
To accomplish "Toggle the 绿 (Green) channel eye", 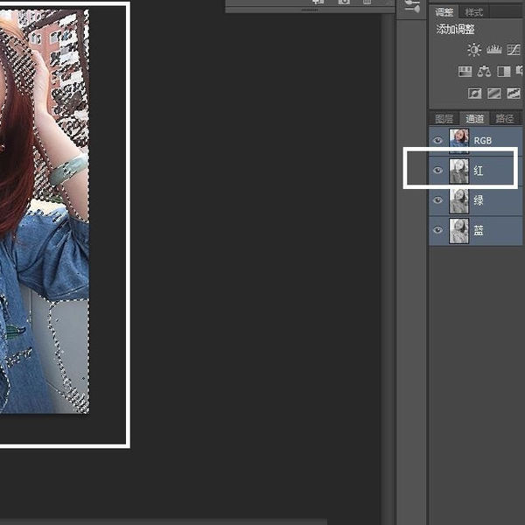I will [437, 200].
